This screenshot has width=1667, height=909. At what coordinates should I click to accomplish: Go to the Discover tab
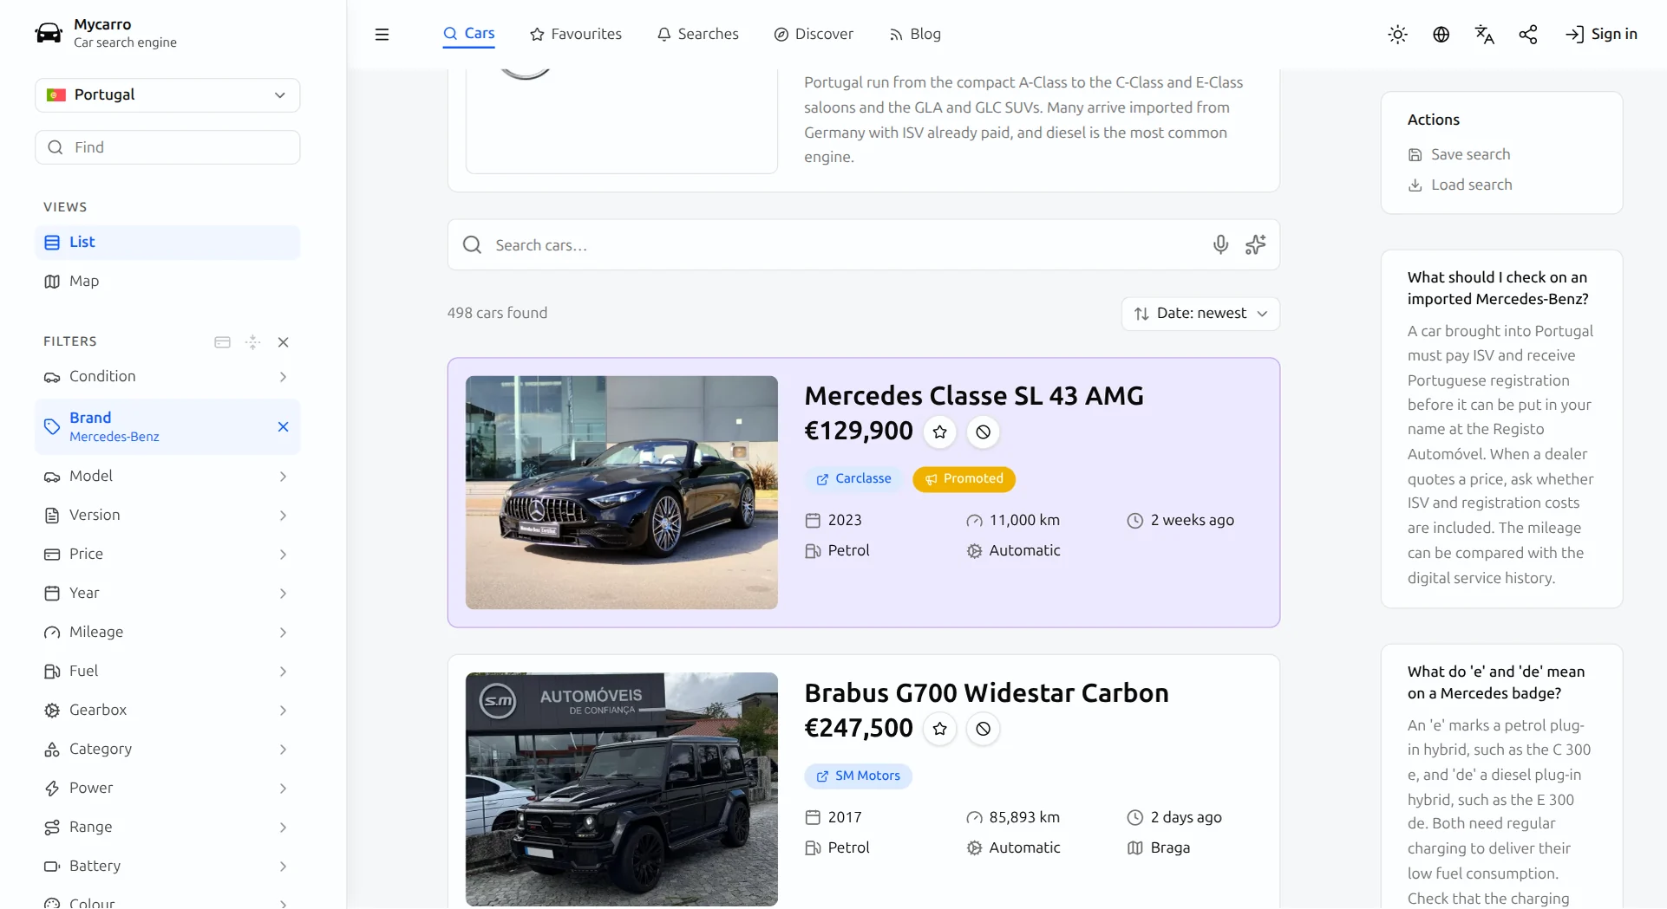click(814, 35)
